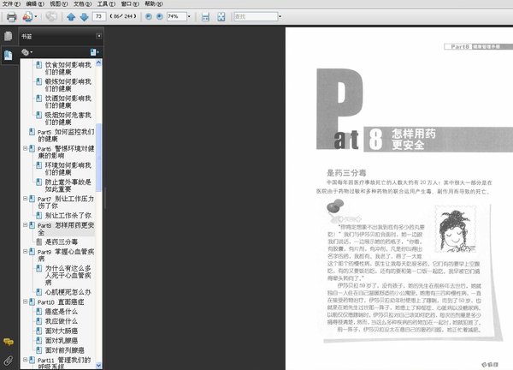Select bookmark 锻炼如何影响我们的健康

point(68,85)
